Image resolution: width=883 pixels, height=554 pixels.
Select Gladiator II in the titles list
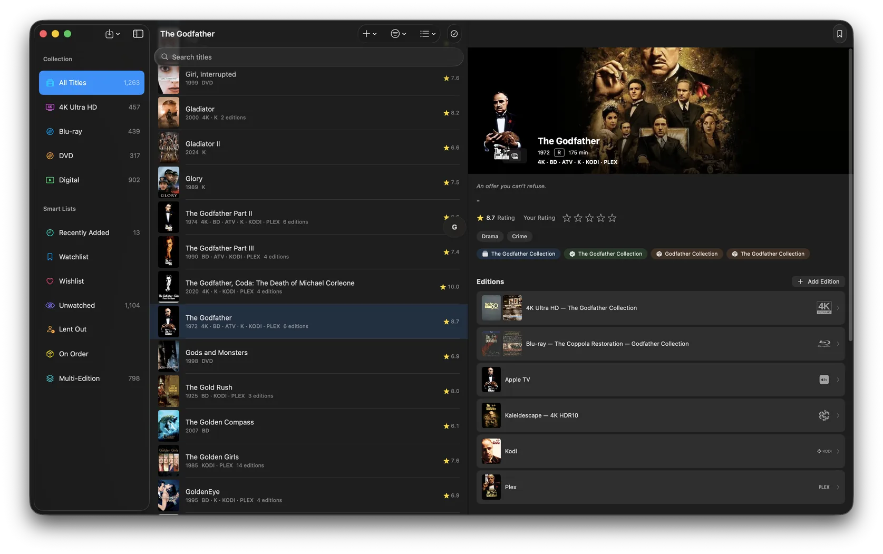pos(309,148)
